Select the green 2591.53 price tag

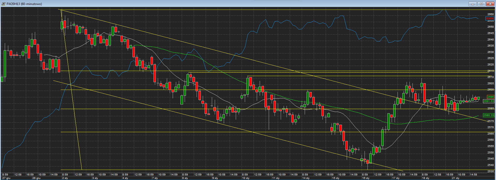[x=489, y=101]
